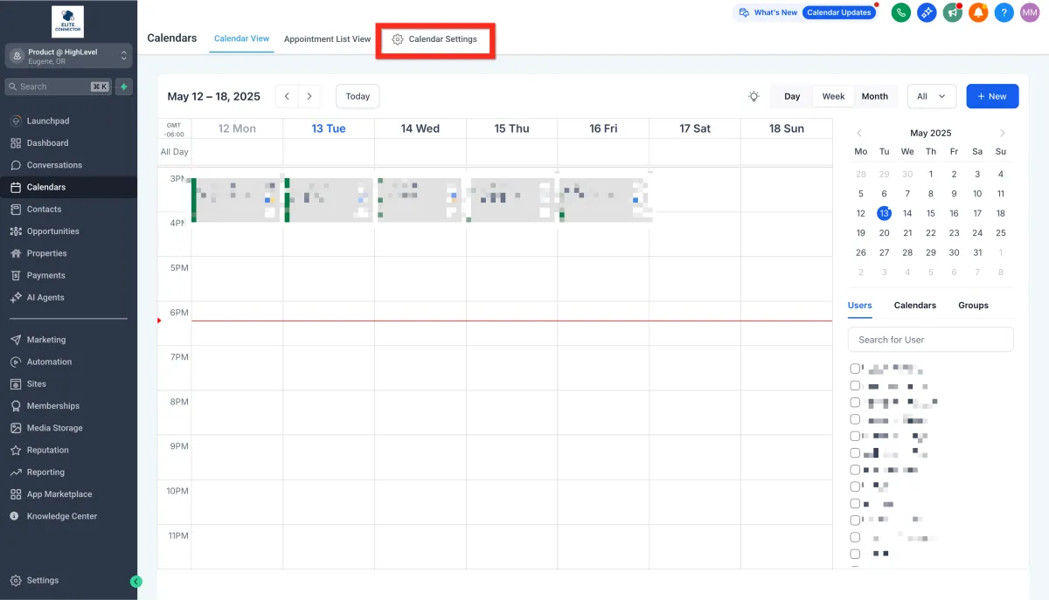Go to next week with right chevron
1049x600 pixels.
click(309, 96)
